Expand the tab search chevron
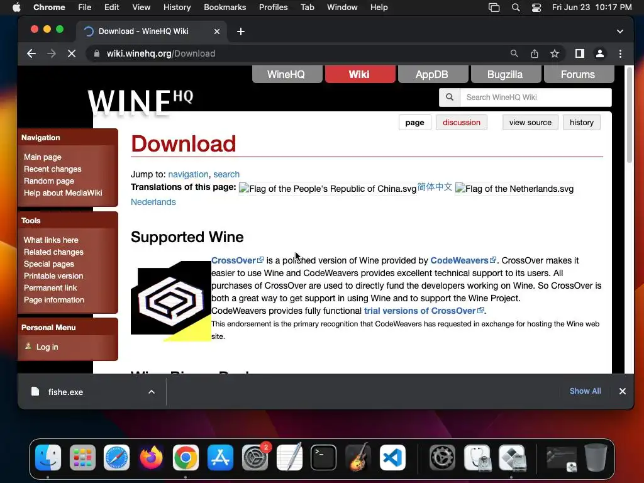Viewport: 644px width, 483px height. tap(619, 31)
